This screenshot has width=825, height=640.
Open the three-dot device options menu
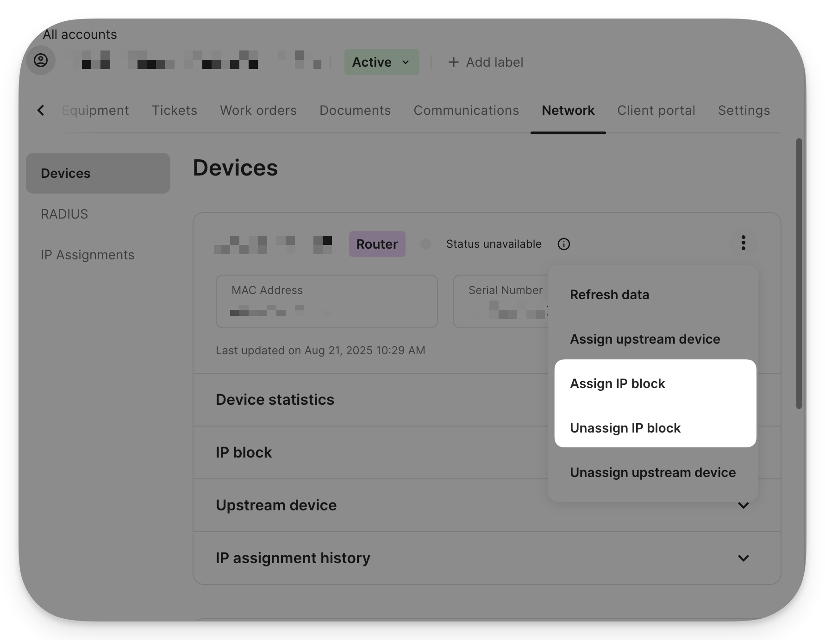[743, 243]
